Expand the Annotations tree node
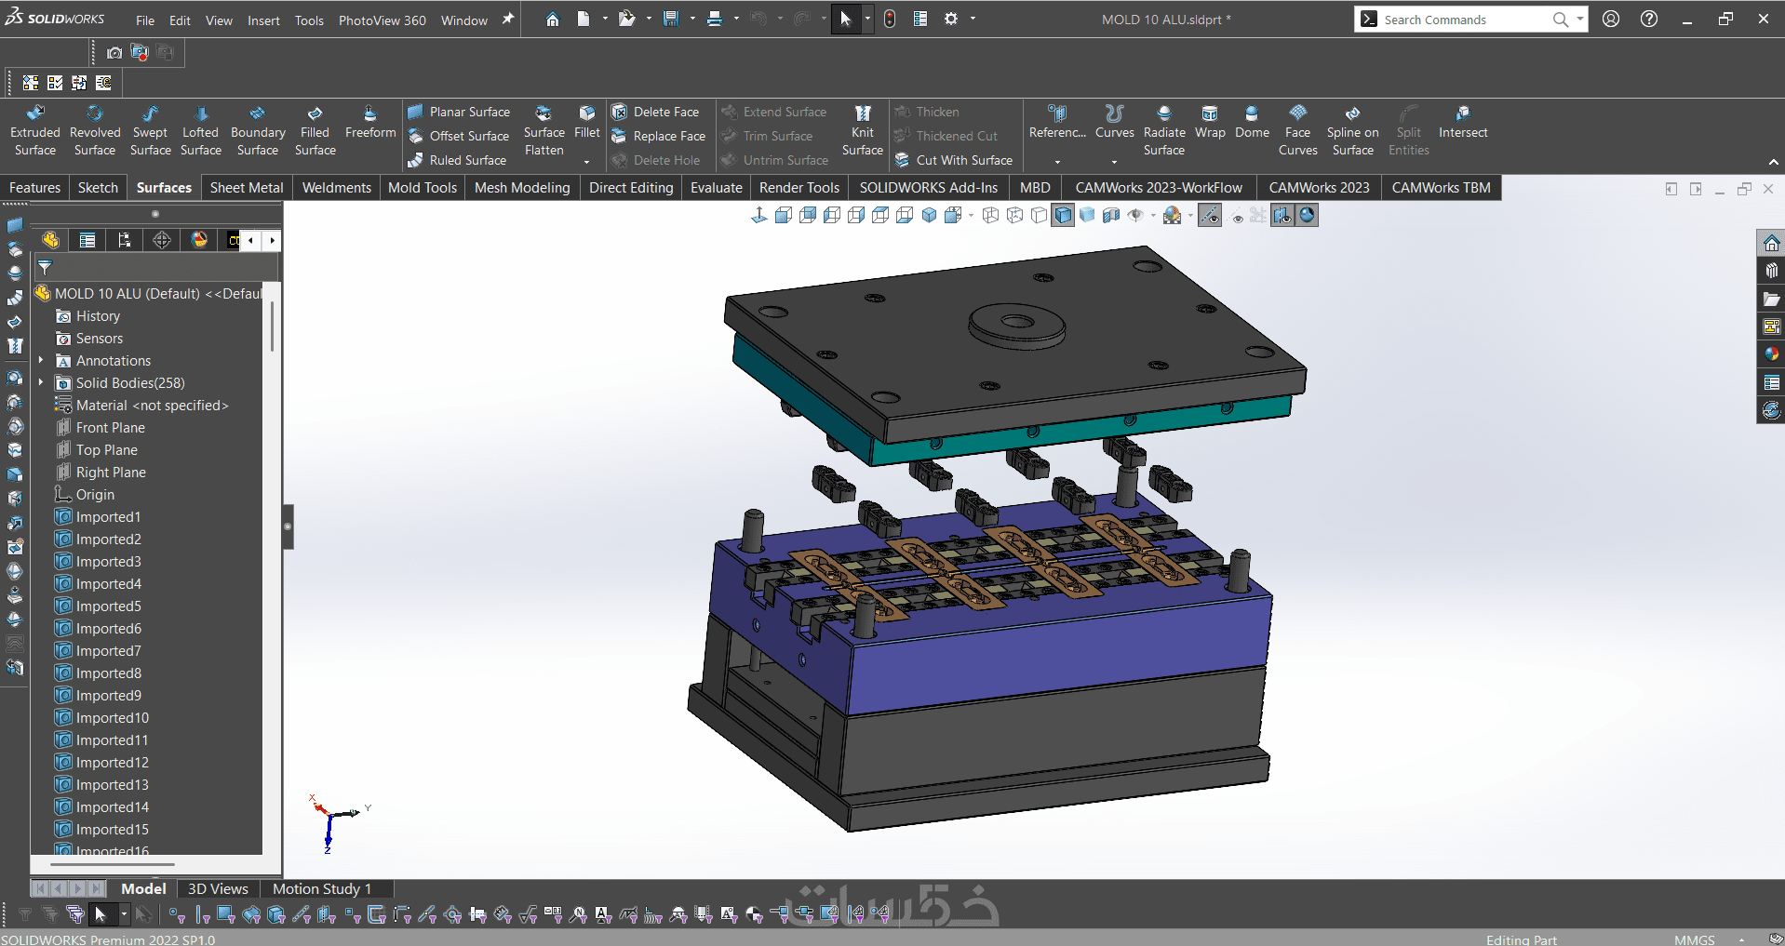Viewport: 1785px width, 946px height. (x=41, y=361)
